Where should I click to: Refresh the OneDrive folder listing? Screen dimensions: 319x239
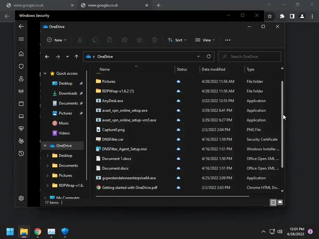coord(208,57)
